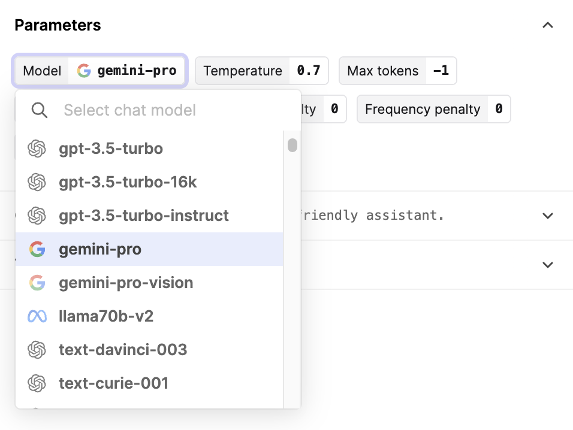Click the Google icon beside gemini-pro-vision
This screenshot has height=430, width=573.
(x=37, y=283)
